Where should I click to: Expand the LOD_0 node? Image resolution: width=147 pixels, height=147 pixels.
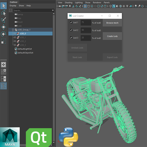(x=15, y=34)
